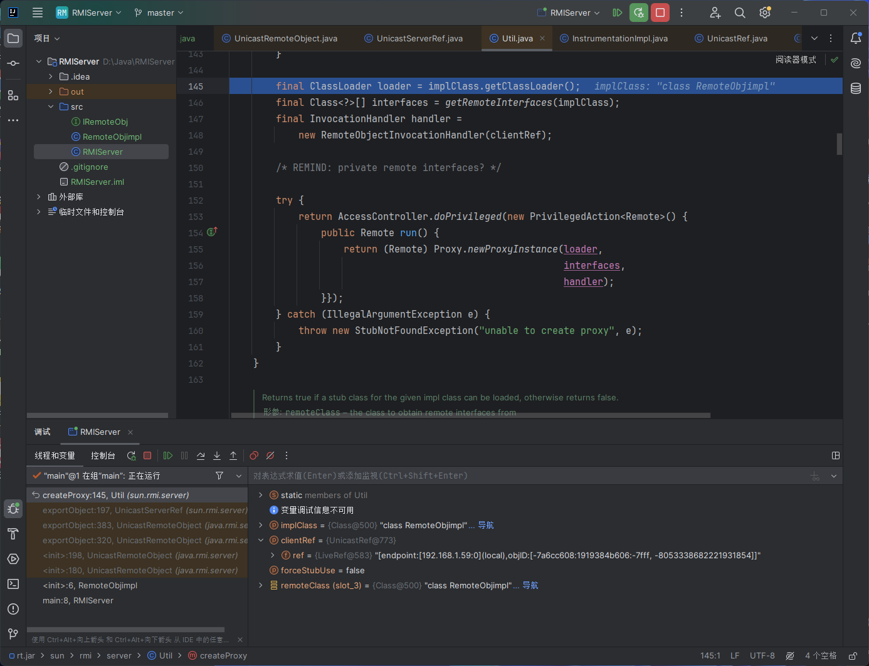Viewport: 869px width, 666px height.
Task: Stop the RMIServer process with the red button
Action: point(660,13)
